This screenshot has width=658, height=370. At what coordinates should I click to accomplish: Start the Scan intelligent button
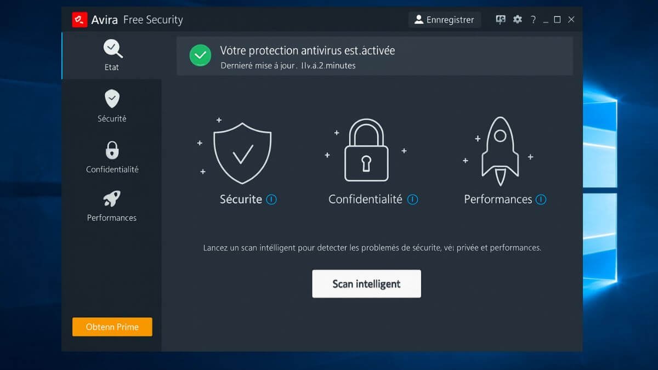pos(366,284)
